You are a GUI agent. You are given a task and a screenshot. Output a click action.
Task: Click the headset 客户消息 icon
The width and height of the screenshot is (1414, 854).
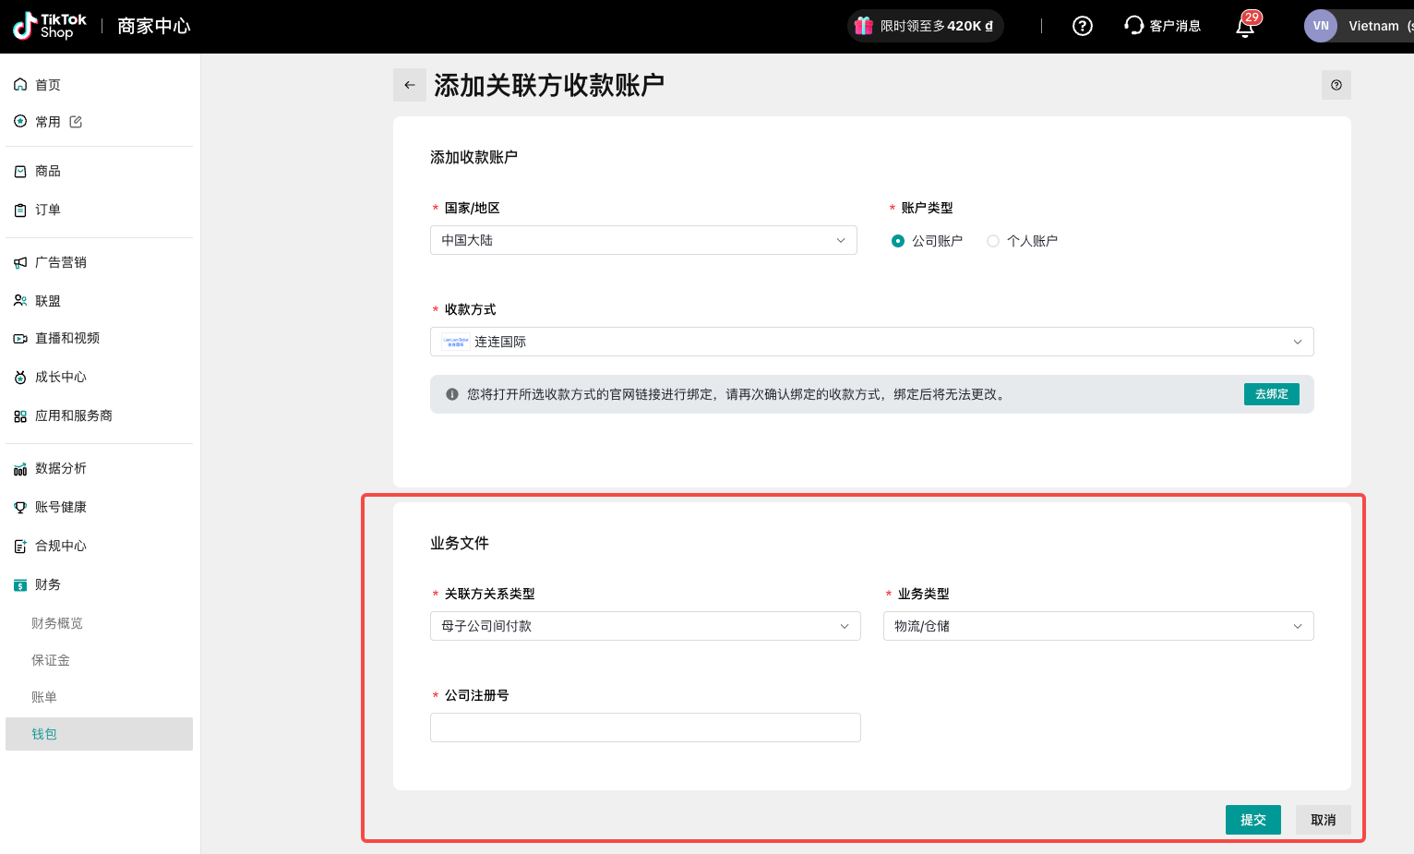click(x=1133, y=26)
